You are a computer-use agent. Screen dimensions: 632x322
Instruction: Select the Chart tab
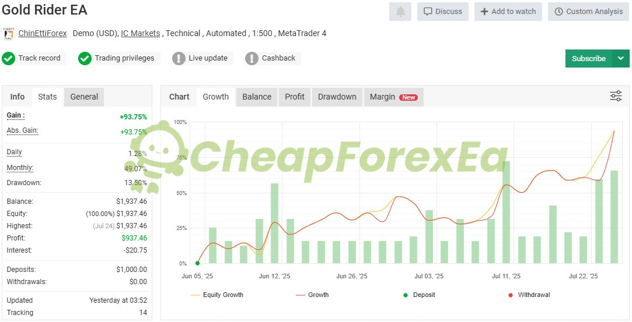coord(179,97)
